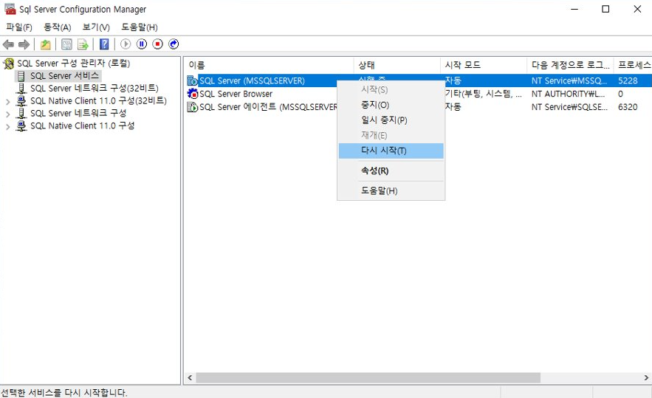Select SQL Native Client 11.0 구성 tree item
The height and width of the screenshot is (398, 652).
pyautogui.click(x=83, y=126)
